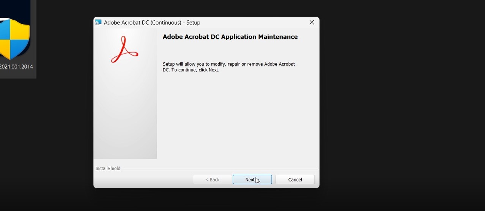Click the window title 'Adobe Acrobat DC (Continuous) - Setup'

point(152,23)
